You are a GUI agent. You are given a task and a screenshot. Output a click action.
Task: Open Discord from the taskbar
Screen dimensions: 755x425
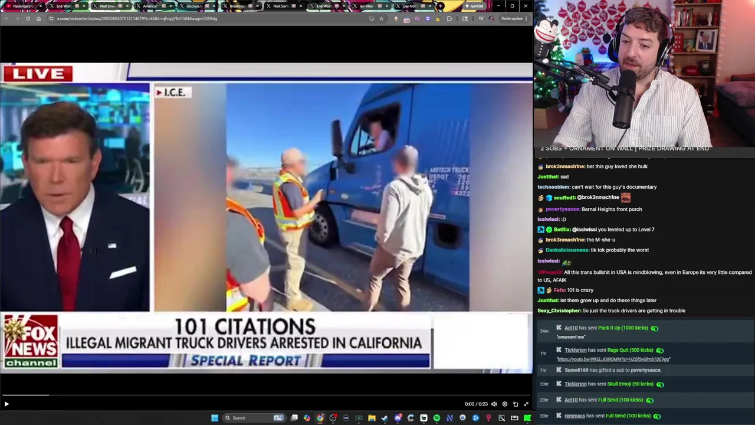click(398, 418)
